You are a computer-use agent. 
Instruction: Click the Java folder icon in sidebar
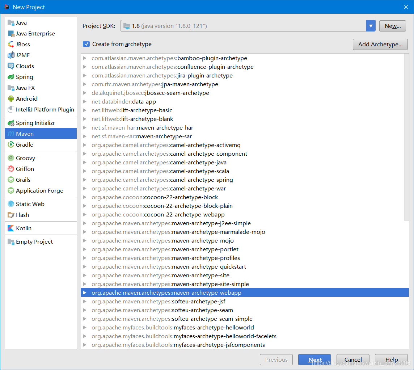click(11, 23)
